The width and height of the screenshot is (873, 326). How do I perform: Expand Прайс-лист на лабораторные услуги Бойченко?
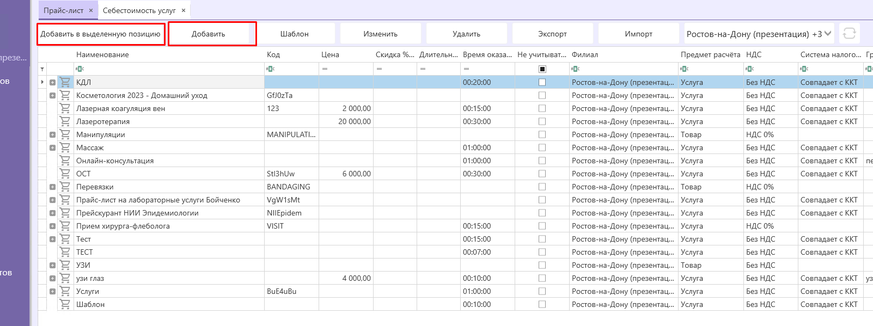coord(52,200)
